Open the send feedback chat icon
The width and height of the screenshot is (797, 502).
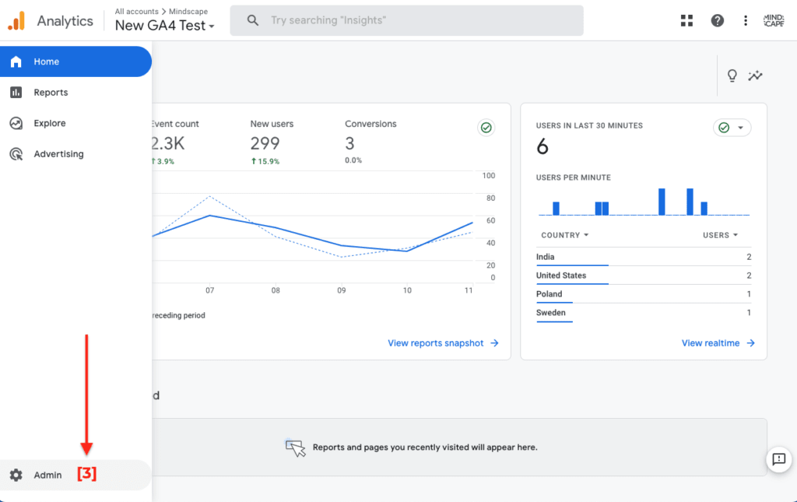[x=779, y=459]
